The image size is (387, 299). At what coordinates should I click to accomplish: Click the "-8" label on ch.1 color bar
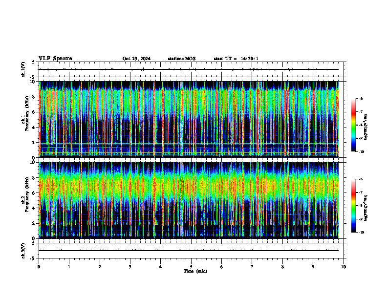(x=361, y=125)
